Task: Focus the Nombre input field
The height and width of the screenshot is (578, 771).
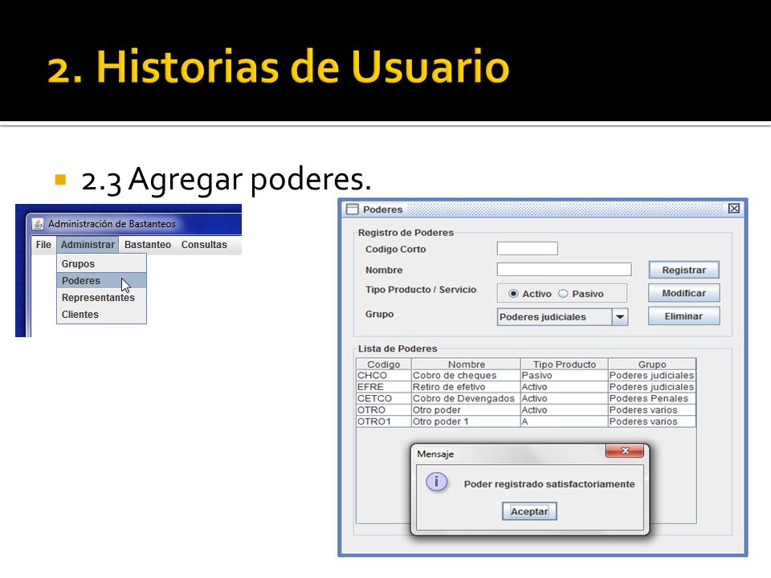Action: (x=564, y=270)
